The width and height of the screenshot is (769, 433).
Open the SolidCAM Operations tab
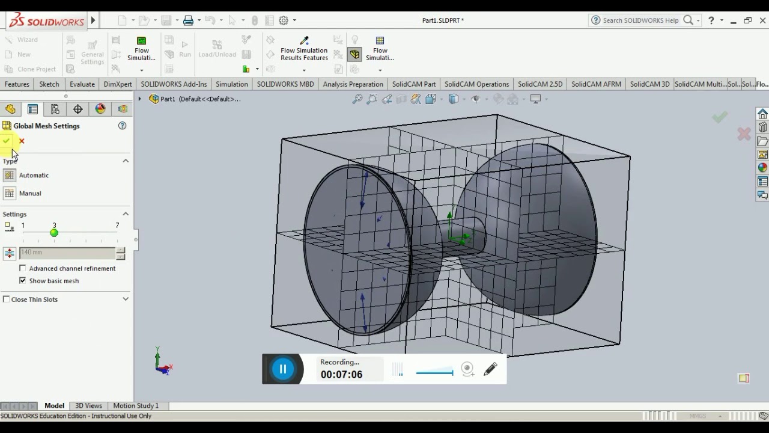coord(477,84)
